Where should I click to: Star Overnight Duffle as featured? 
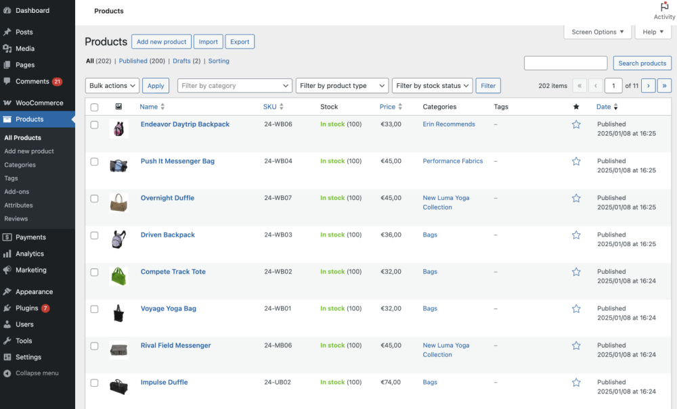[x=576, y=198]
